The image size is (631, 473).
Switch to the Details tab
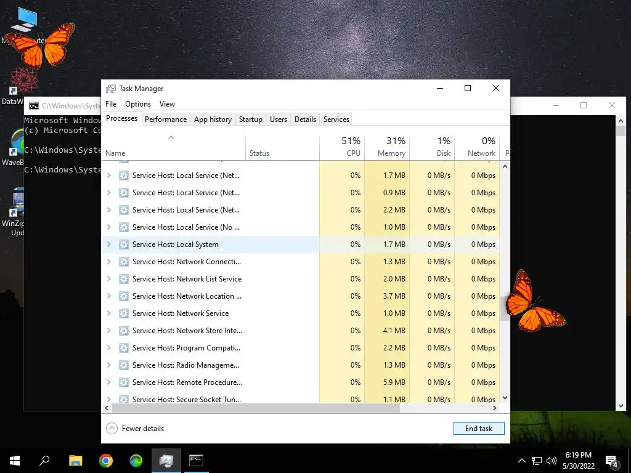305,119
